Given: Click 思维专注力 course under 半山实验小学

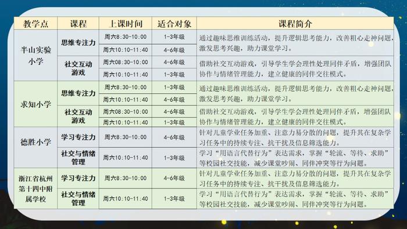Looking at the screenshot, I should (78, 43).
